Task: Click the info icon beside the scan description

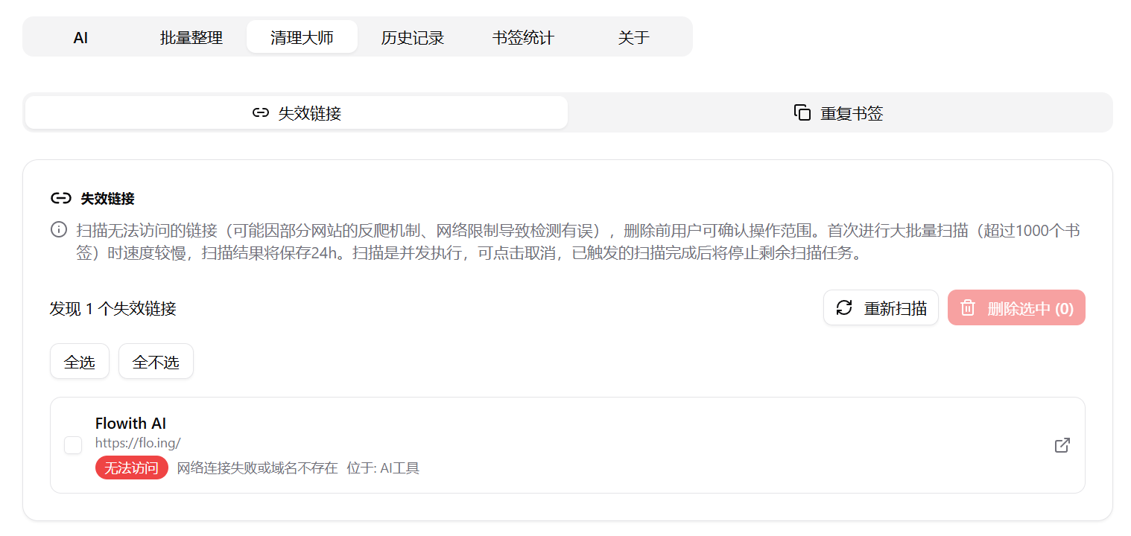Action: pos(59,229)
